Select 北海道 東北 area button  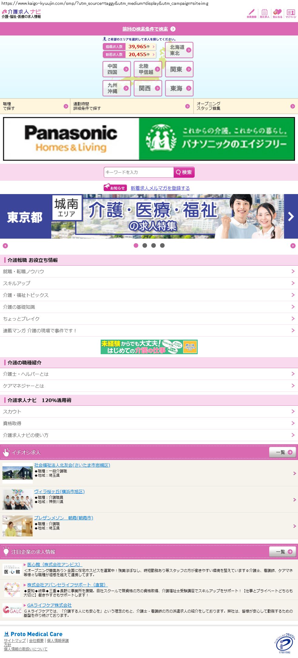pyautogui.click(x=179, y=50)
